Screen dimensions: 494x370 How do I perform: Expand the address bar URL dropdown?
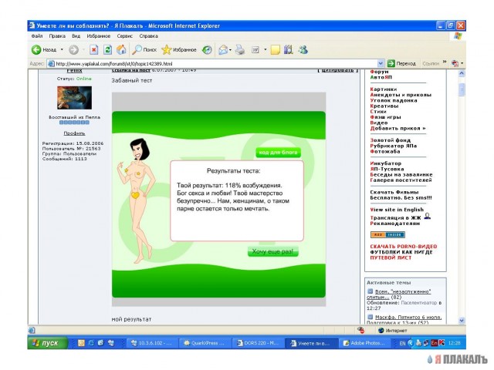tap(381, 63)
